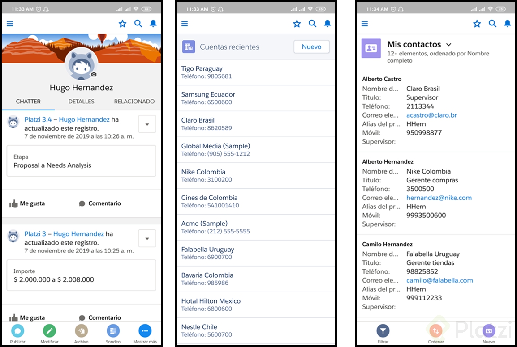517x347 pixels.
Task: Like the Platzi 3 post
Action: [27, 317]
